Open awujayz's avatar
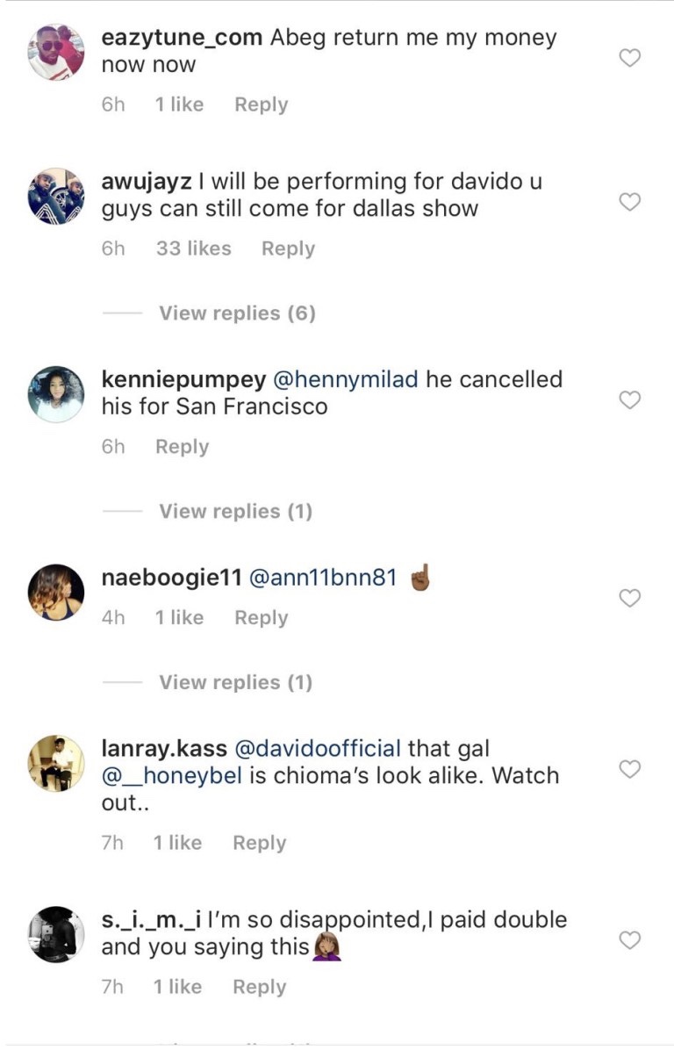The width and height of the screenshot is (674, 1050). (x=56, y=196)
